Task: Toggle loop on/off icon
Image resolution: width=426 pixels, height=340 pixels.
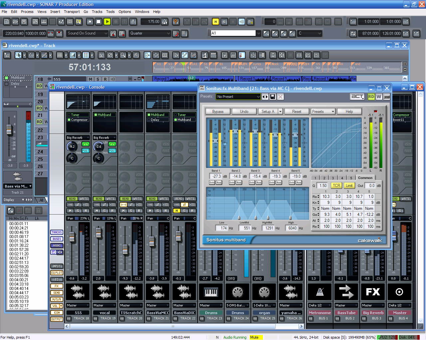Action: pyautogui.click(x=353, y=33)
